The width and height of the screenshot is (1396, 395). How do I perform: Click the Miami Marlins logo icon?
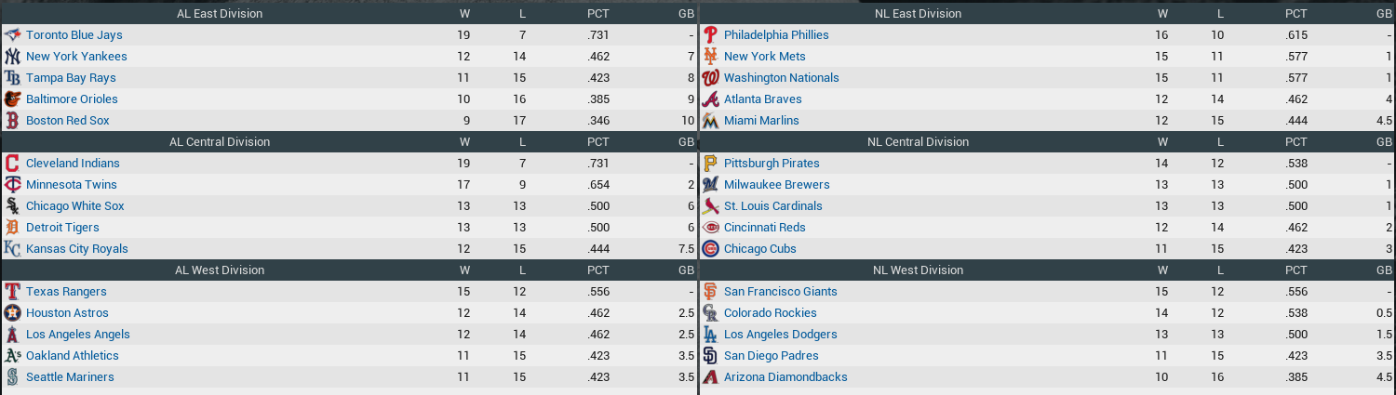[x=710, y=121]
